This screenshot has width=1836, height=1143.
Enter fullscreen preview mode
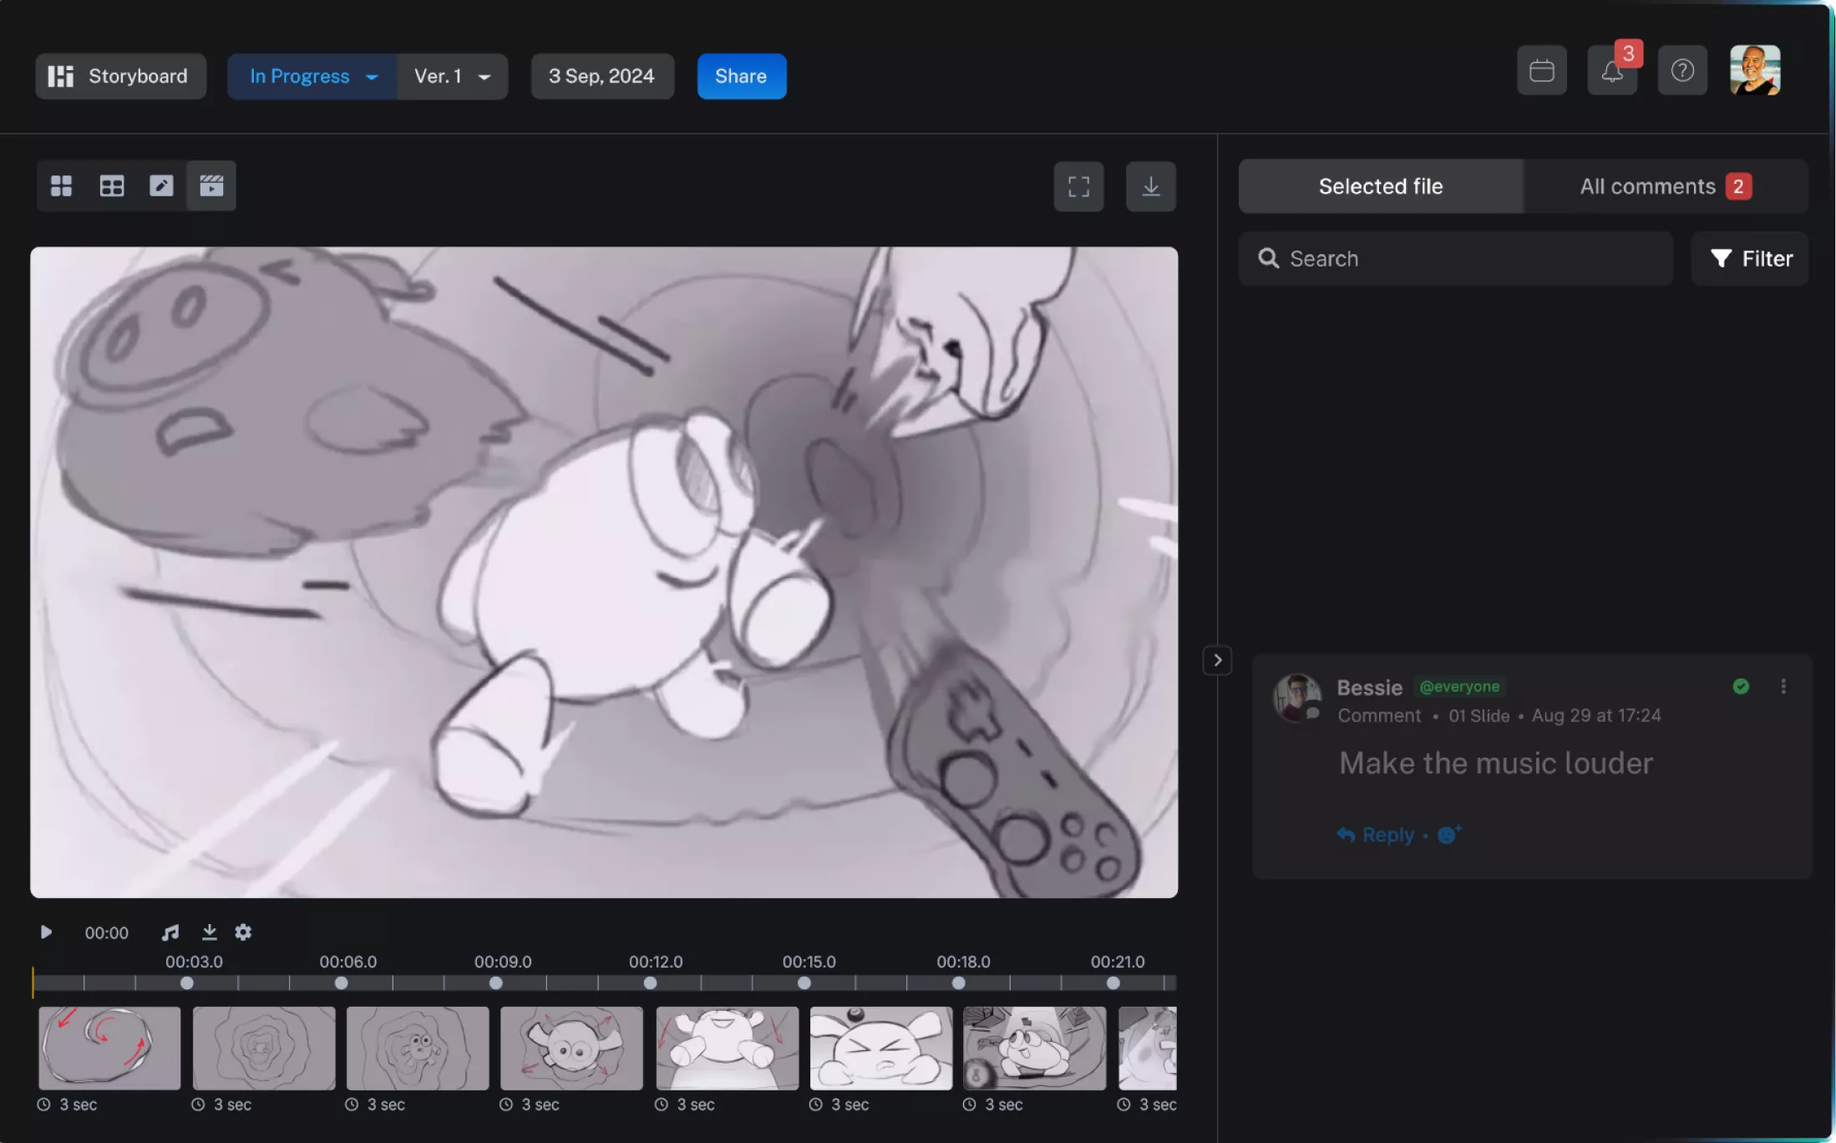point(1078,186)
